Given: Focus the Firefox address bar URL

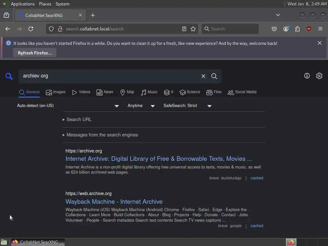Looking at the screenshot, I should (x=122, y=29).
